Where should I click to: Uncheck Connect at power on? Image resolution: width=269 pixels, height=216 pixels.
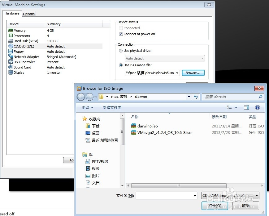tap(121, 34)
